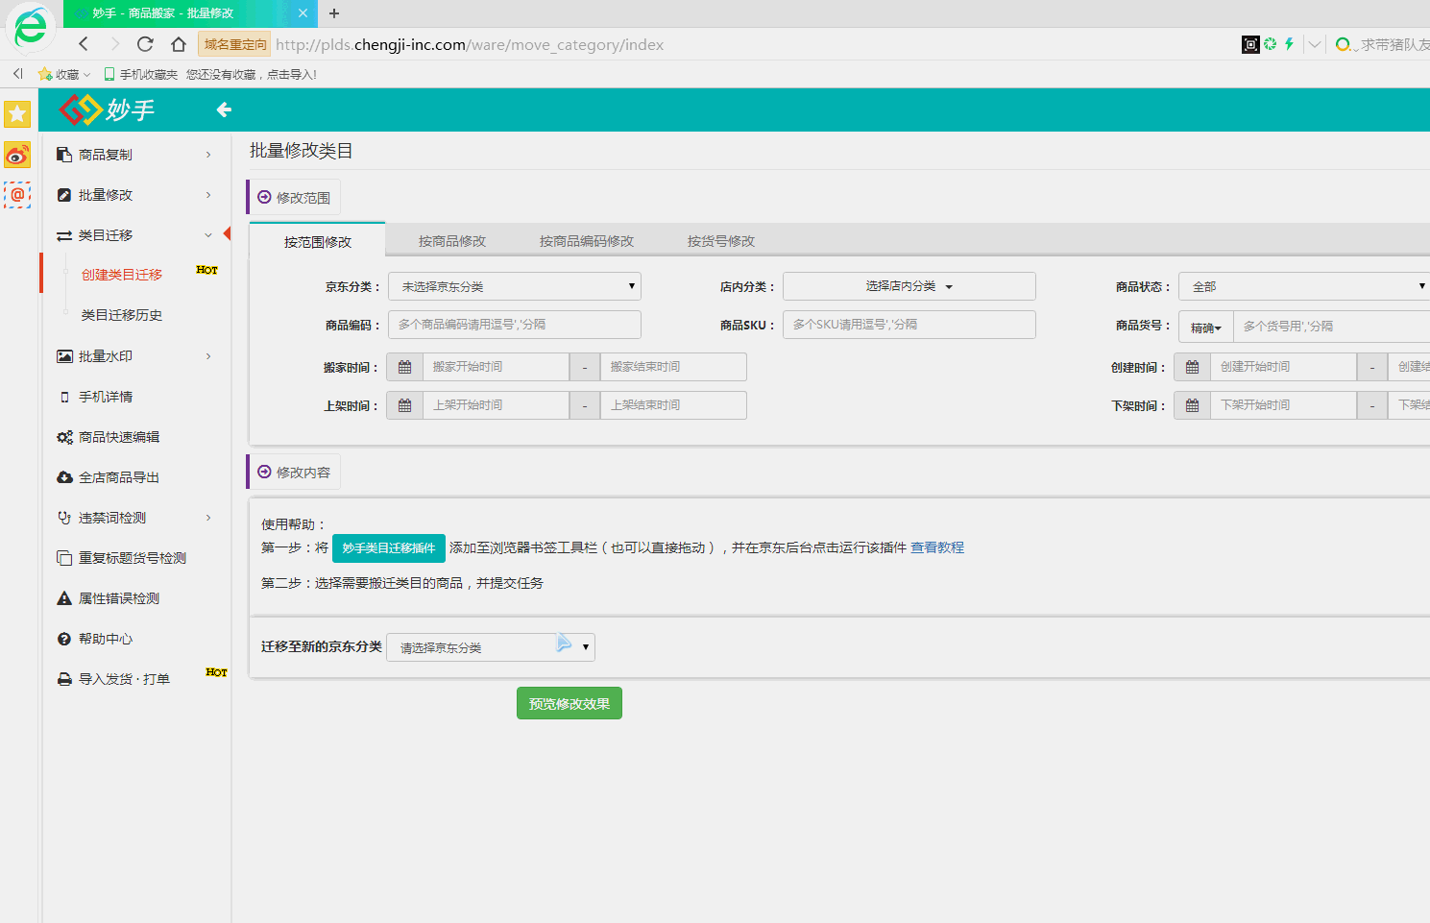
Task: Expand the 精确 match-type dropdown
Action: point(1205,328)
